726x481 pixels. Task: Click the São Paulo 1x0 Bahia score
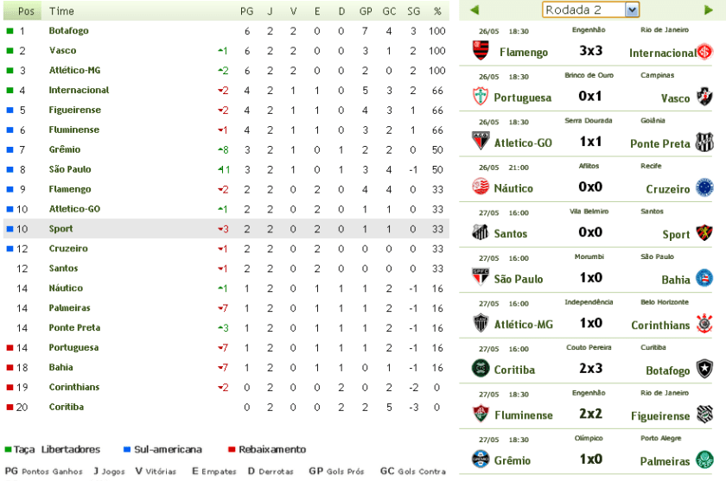tap(590, 278)
